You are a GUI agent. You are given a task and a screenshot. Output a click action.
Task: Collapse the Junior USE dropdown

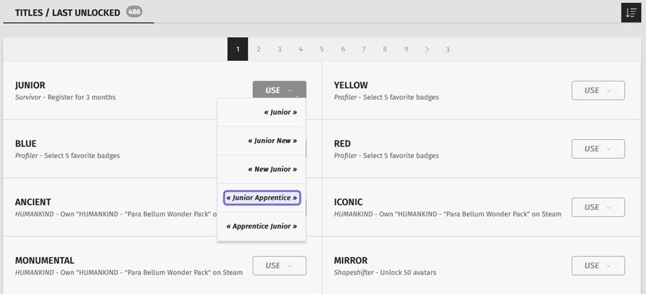[x=279, y=91]
